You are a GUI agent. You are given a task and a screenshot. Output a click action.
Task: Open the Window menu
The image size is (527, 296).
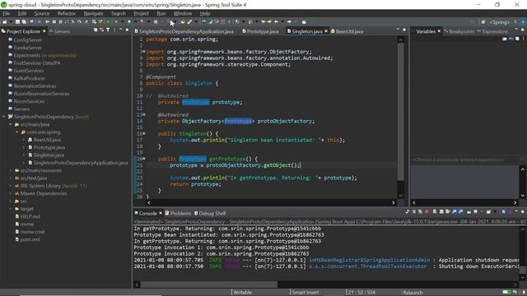coord(183,13)
